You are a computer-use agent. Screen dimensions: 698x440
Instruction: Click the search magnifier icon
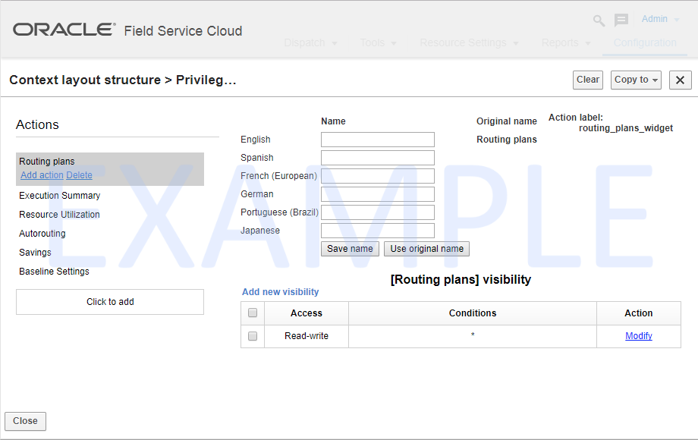pos(599,21)
